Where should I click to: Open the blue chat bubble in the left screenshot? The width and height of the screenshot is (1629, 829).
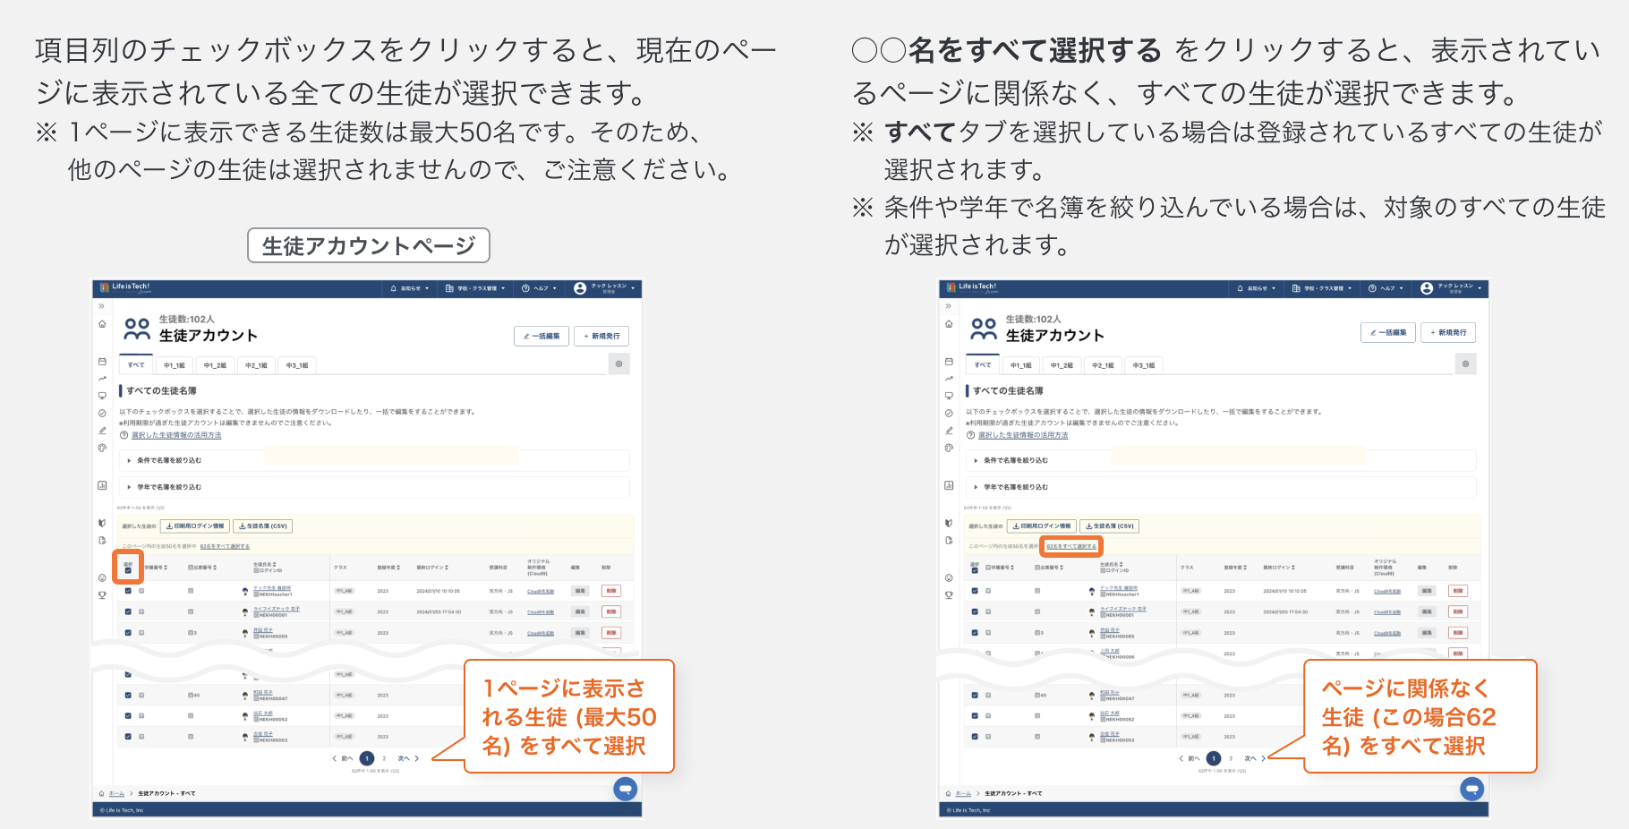(625, 789)
